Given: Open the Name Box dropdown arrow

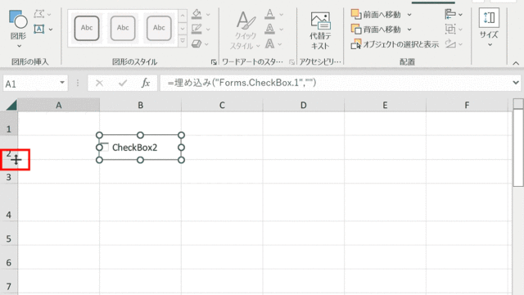Looking at the screenshot, I should click(62, 83).
